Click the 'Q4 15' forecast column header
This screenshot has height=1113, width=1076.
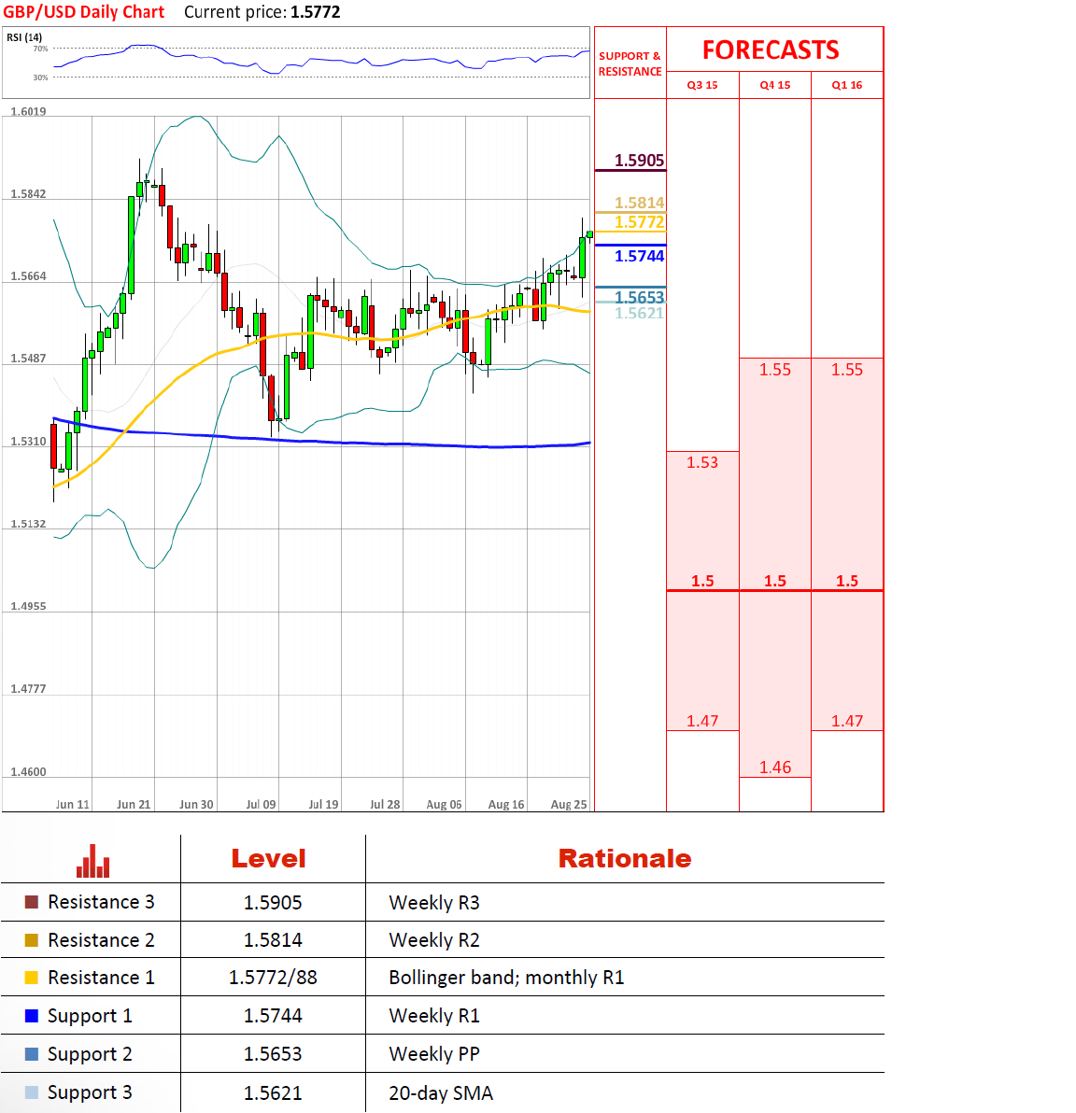click(x=775, y=85)
